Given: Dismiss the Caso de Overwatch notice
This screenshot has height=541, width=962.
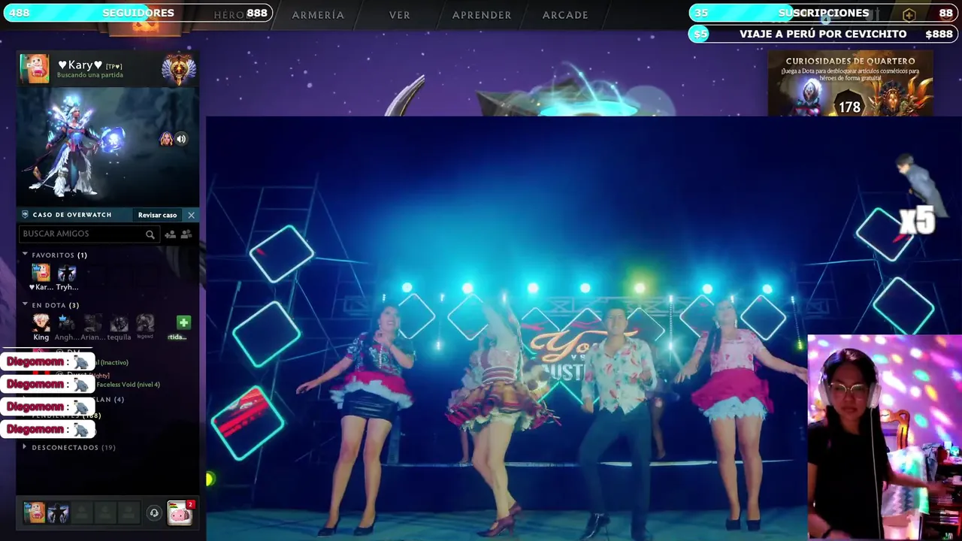Looking at the screenshot, I should click(x=191, y=215).
